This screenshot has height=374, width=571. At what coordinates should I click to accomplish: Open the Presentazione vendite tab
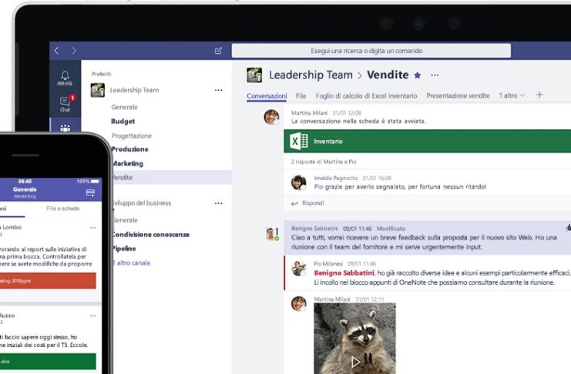coord(458,95)
